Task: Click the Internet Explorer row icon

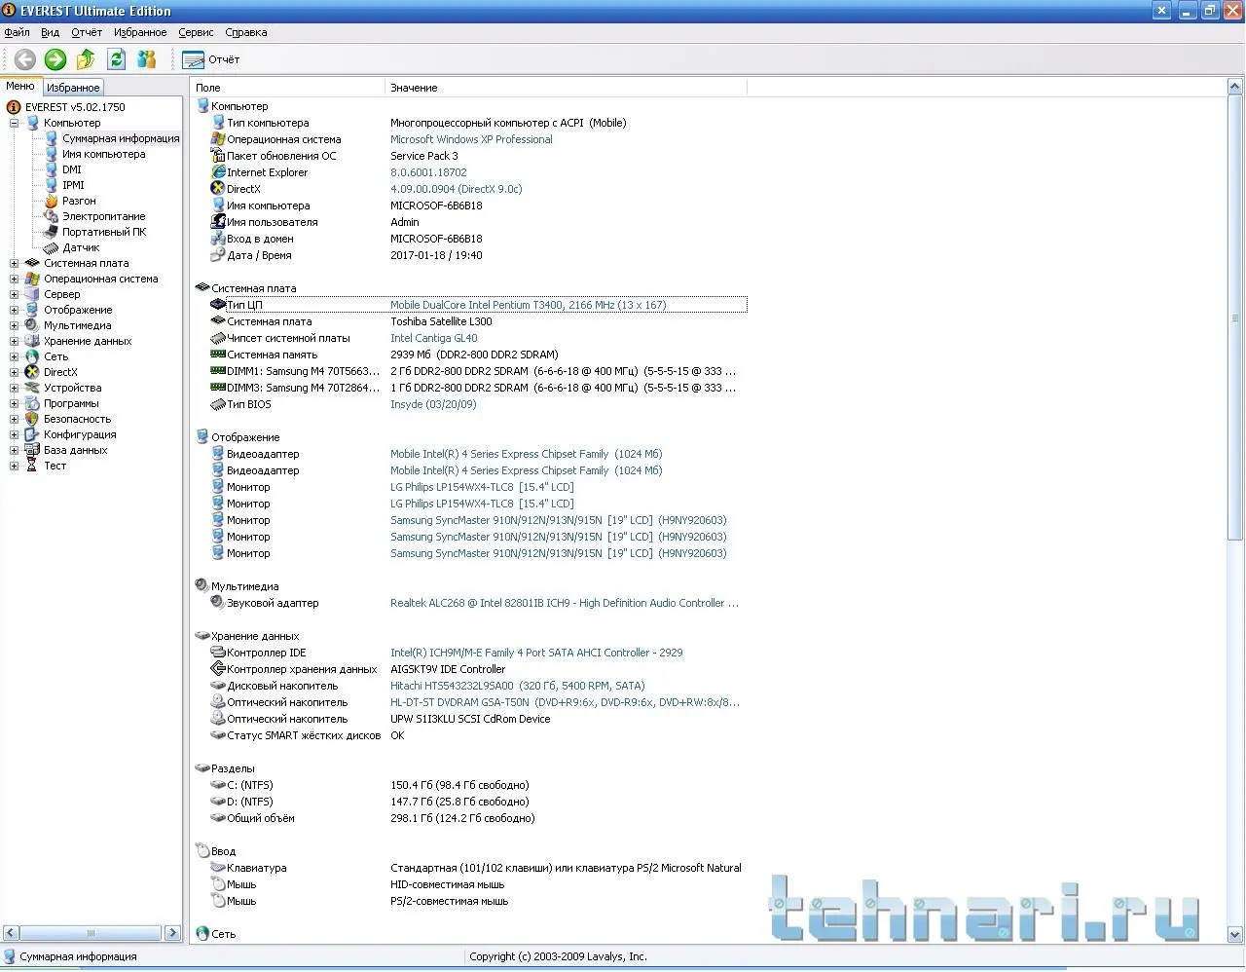Action: point(218,172)
